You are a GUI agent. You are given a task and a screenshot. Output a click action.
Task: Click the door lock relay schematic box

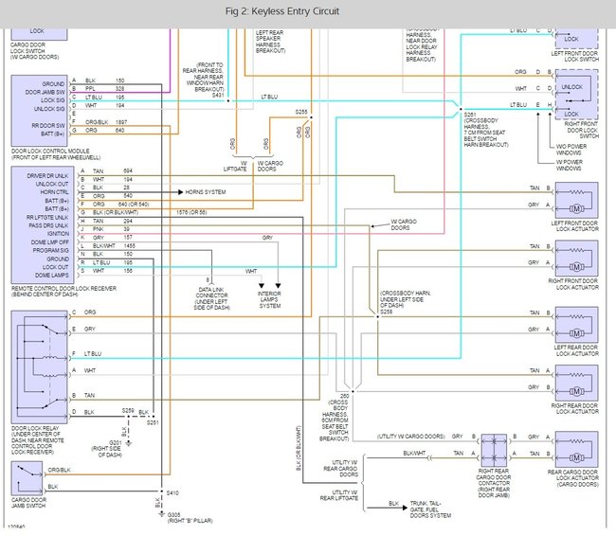pyautogui.click(x=39, y=367)
